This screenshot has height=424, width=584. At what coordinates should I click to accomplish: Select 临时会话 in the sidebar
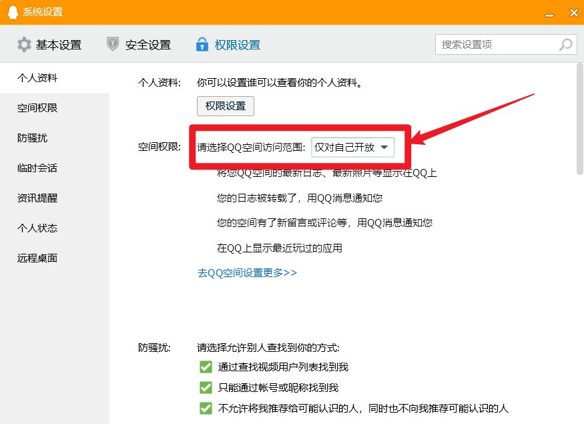[55, 168]
